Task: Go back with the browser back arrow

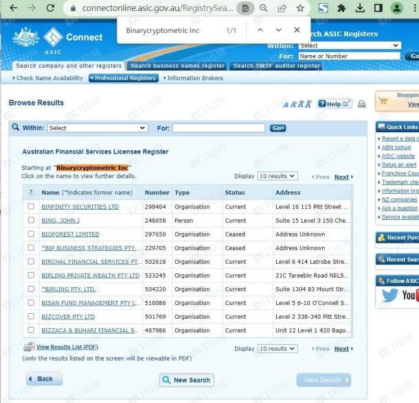Action: (x=13, y=8)
